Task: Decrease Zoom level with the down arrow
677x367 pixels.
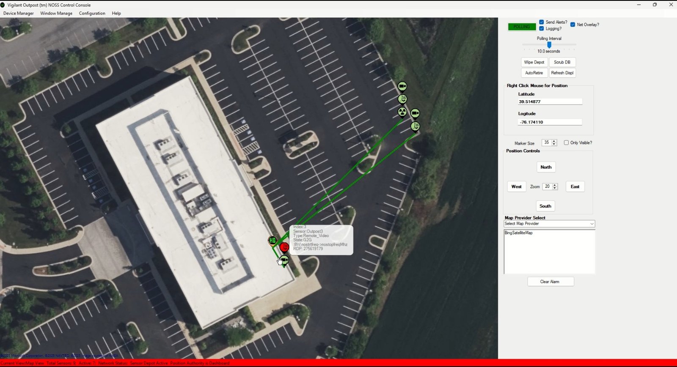Action: click(x=555, y=188)
